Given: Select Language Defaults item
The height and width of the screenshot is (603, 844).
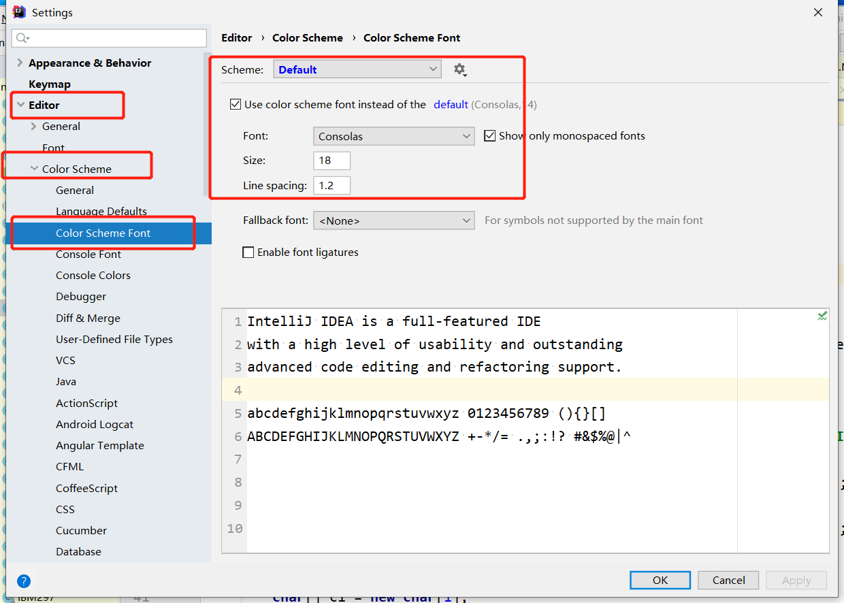Looking at the screenshot, I should pyautogui.click(x=101, y=211).
